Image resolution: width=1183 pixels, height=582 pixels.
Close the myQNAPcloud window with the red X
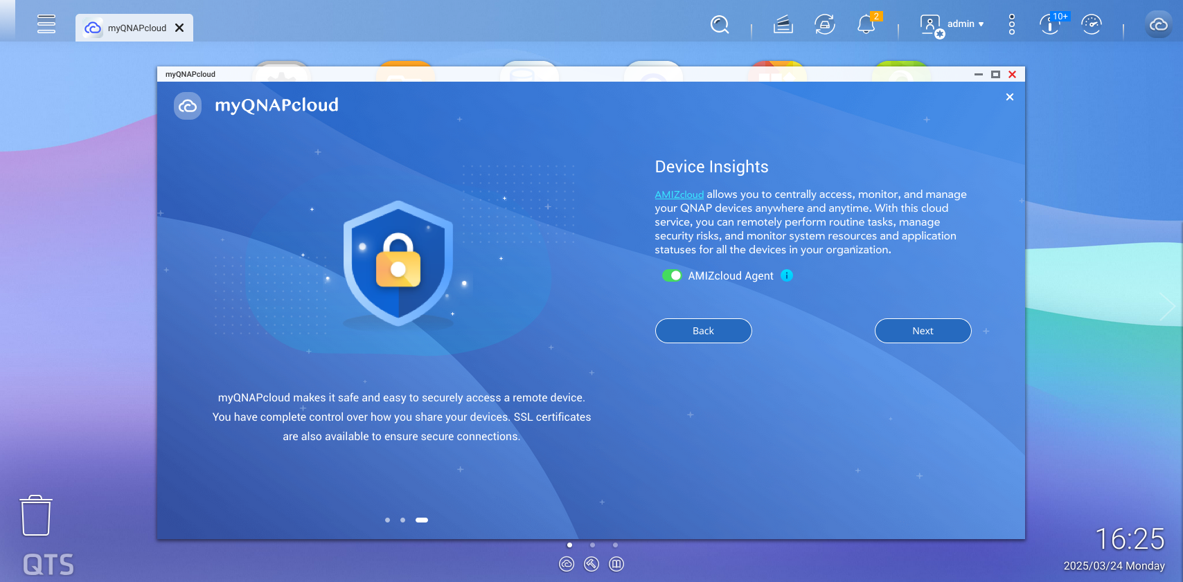click(x=1013, y=74)
